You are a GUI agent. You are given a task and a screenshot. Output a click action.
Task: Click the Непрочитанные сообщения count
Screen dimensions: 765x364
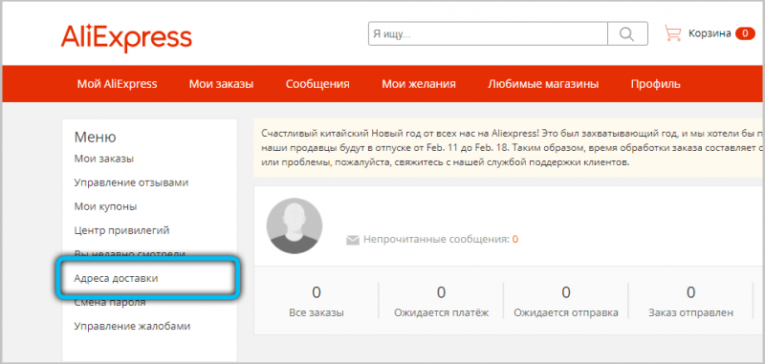tap(515, 240)
